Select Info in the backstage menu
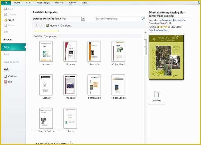The image size is (201, 145). coord(6,32)
